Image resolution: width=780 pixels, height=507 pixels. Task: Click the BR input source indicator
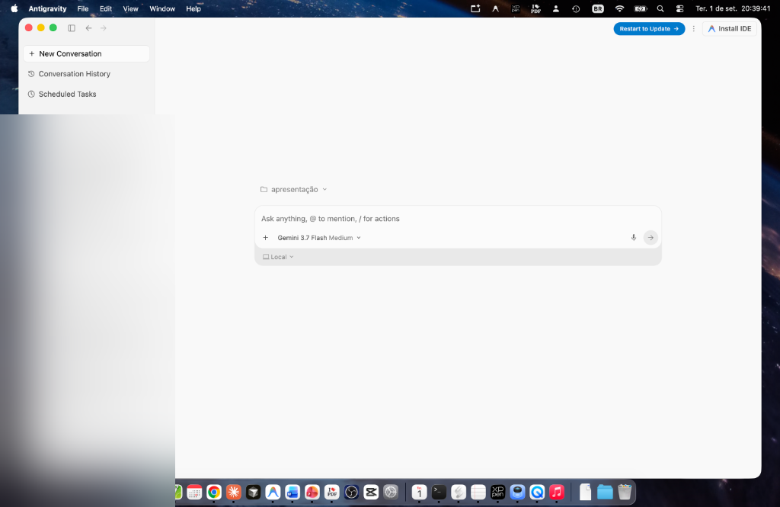pyautogui.click(x=598, y=8)
